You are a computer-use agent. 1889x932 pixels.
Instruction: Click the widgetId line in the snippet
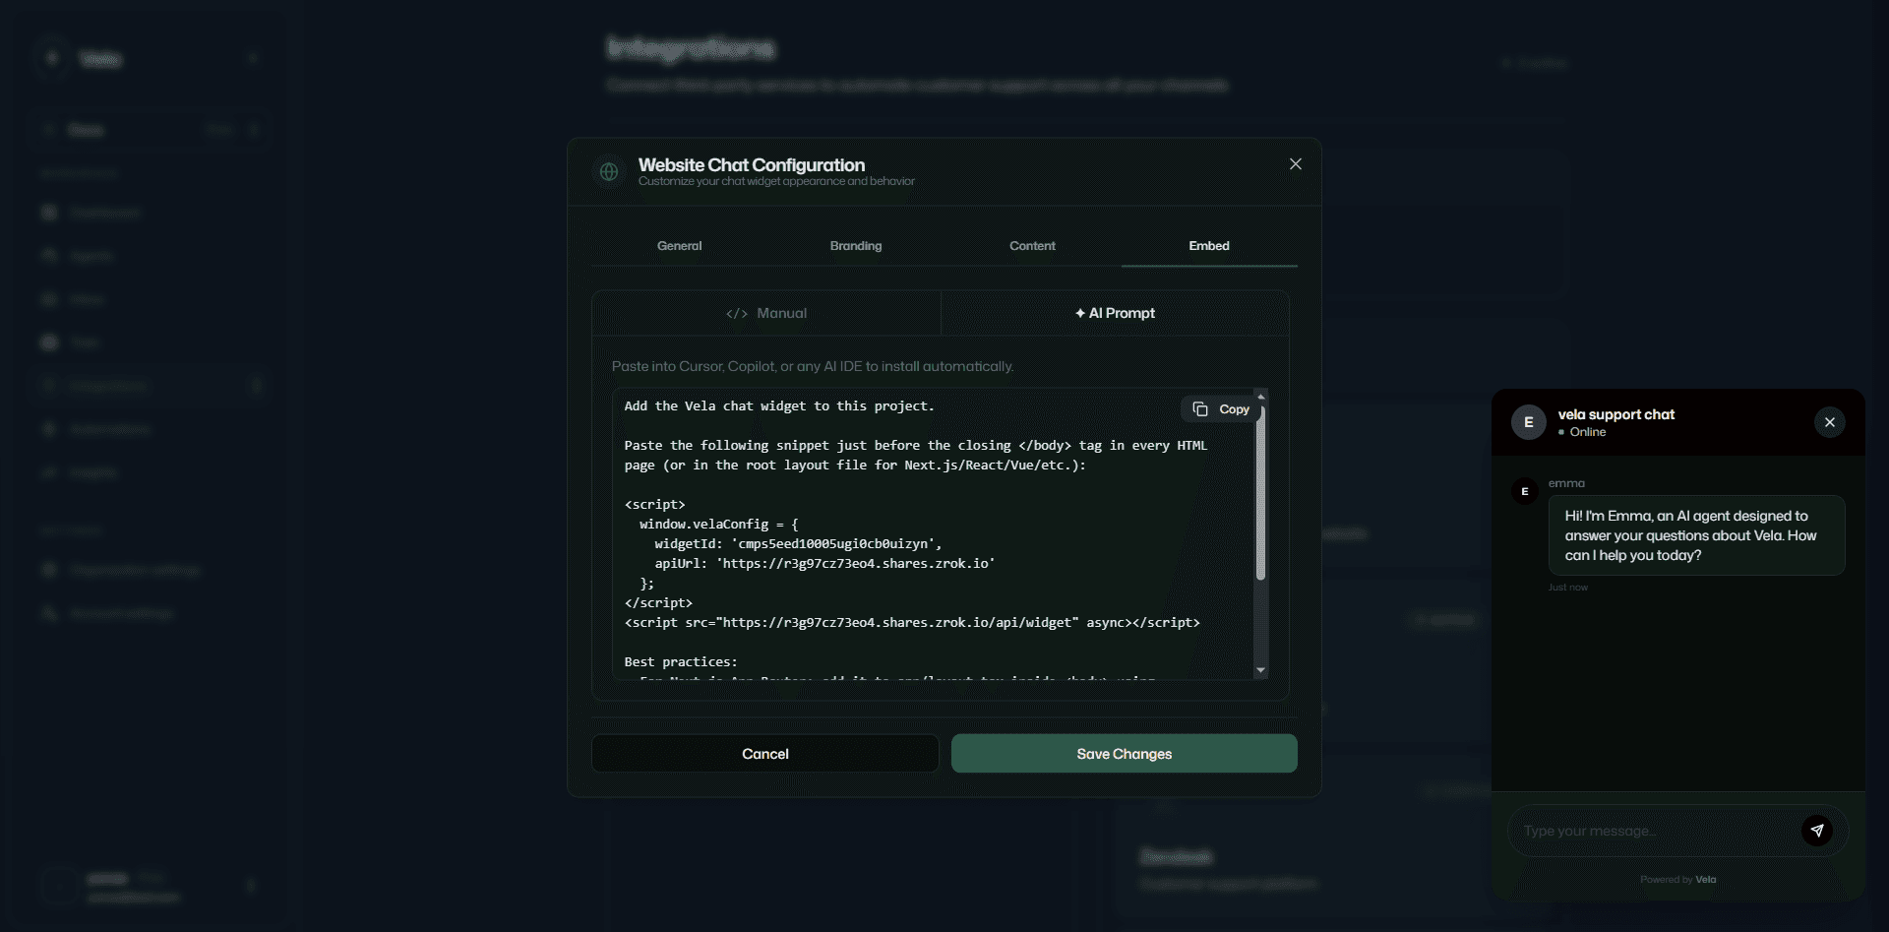click(798, 544)
